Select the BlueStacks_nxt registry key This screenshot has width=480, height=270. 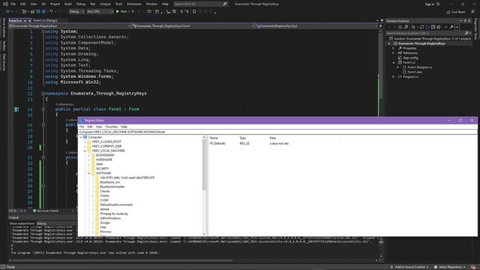pos(110,182)
